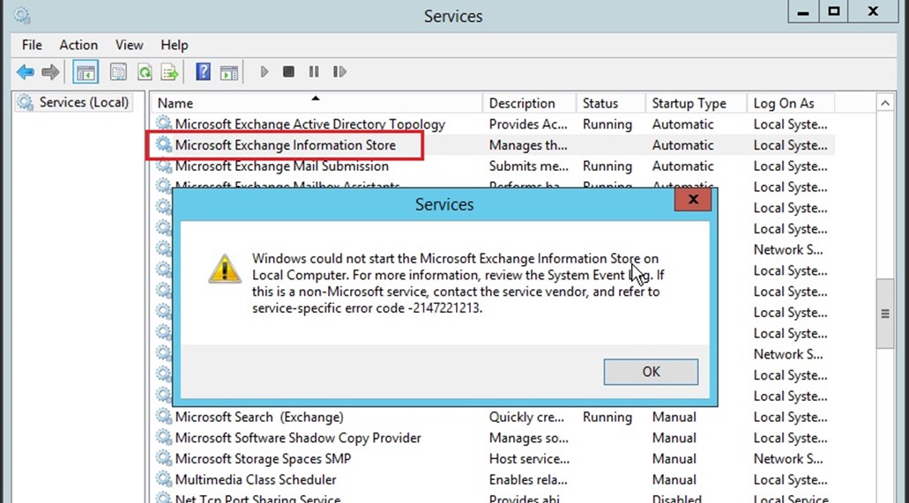Select Multimedia Class Scheduler service
Viewport: 909px width, 503px height.
click(x=256, y=479)
